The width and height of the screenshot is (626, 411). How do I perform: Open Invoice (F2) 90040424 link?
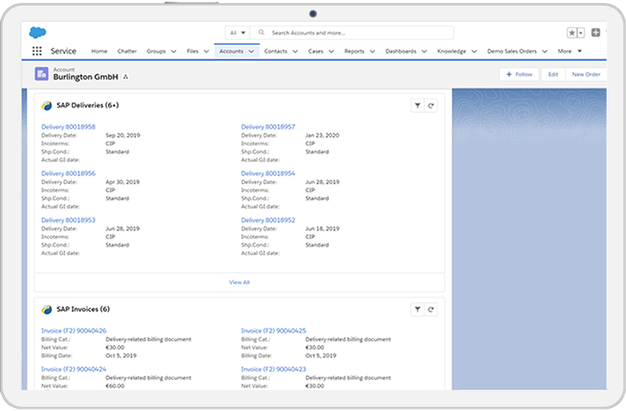point(74,369)
